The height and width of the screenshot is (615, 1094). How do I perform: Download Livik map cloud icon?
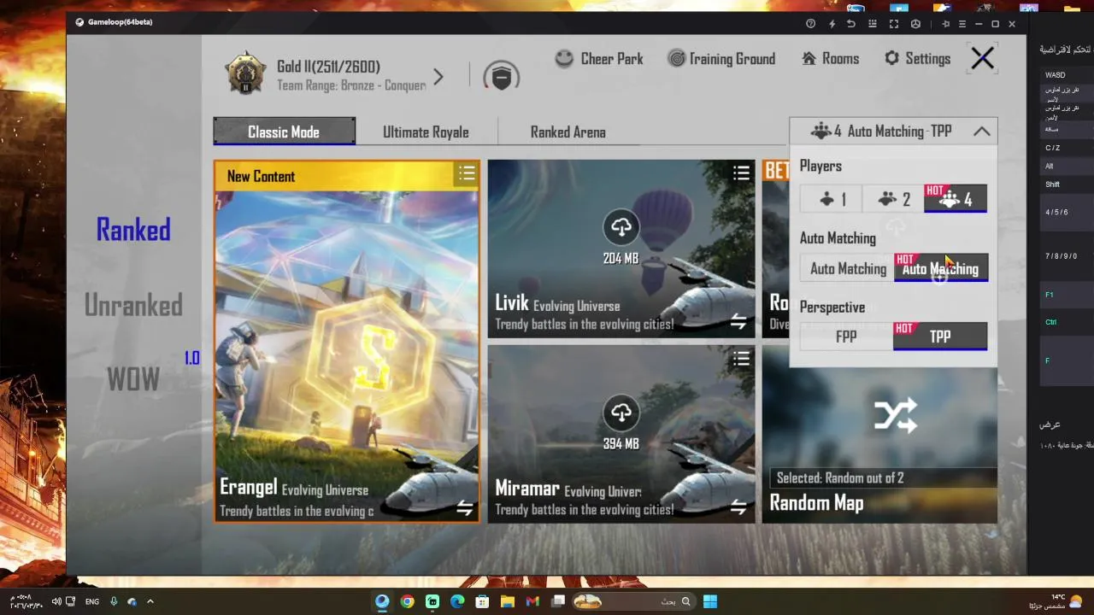[621, 227]
